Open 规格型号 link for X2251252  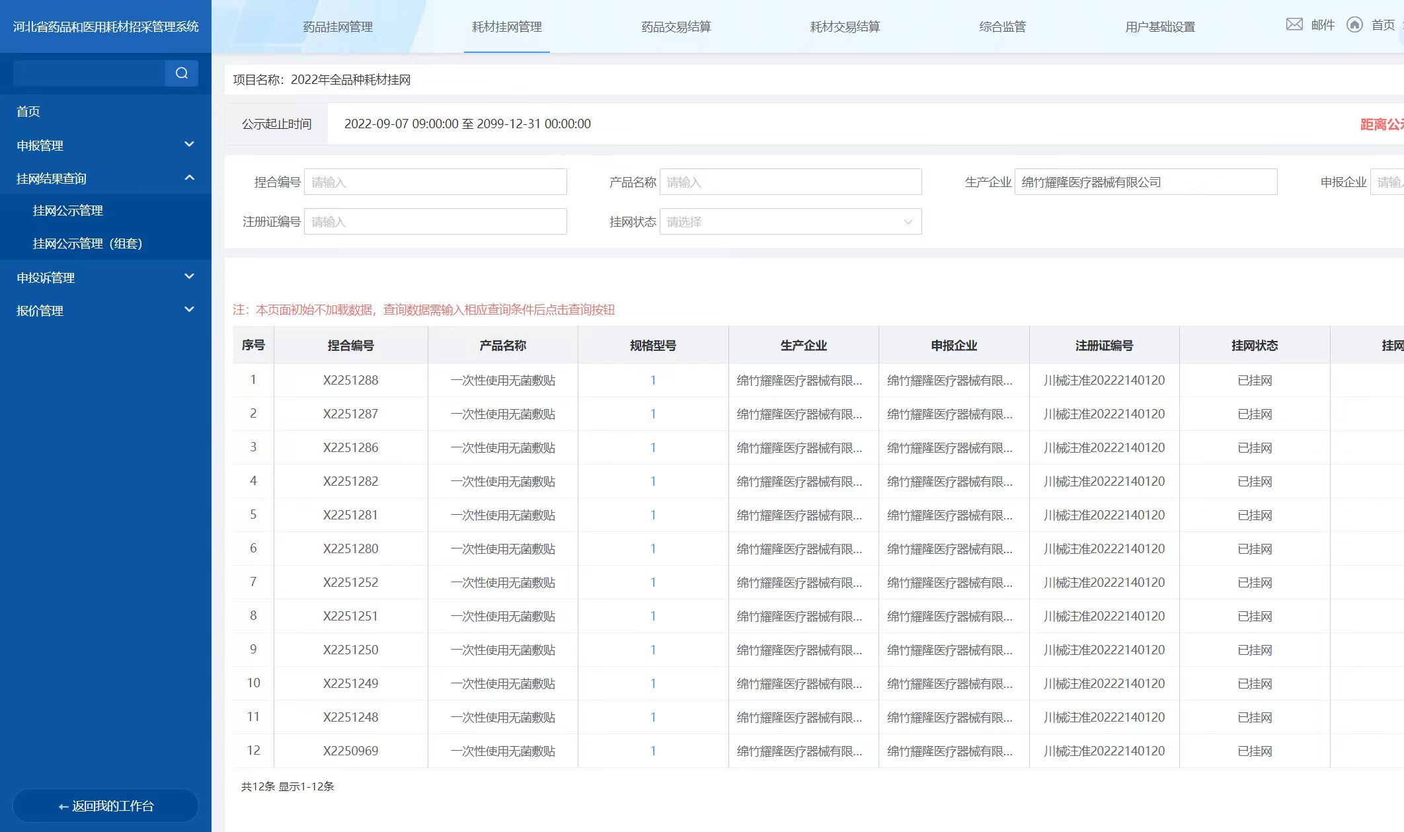[x=653, y=582]
